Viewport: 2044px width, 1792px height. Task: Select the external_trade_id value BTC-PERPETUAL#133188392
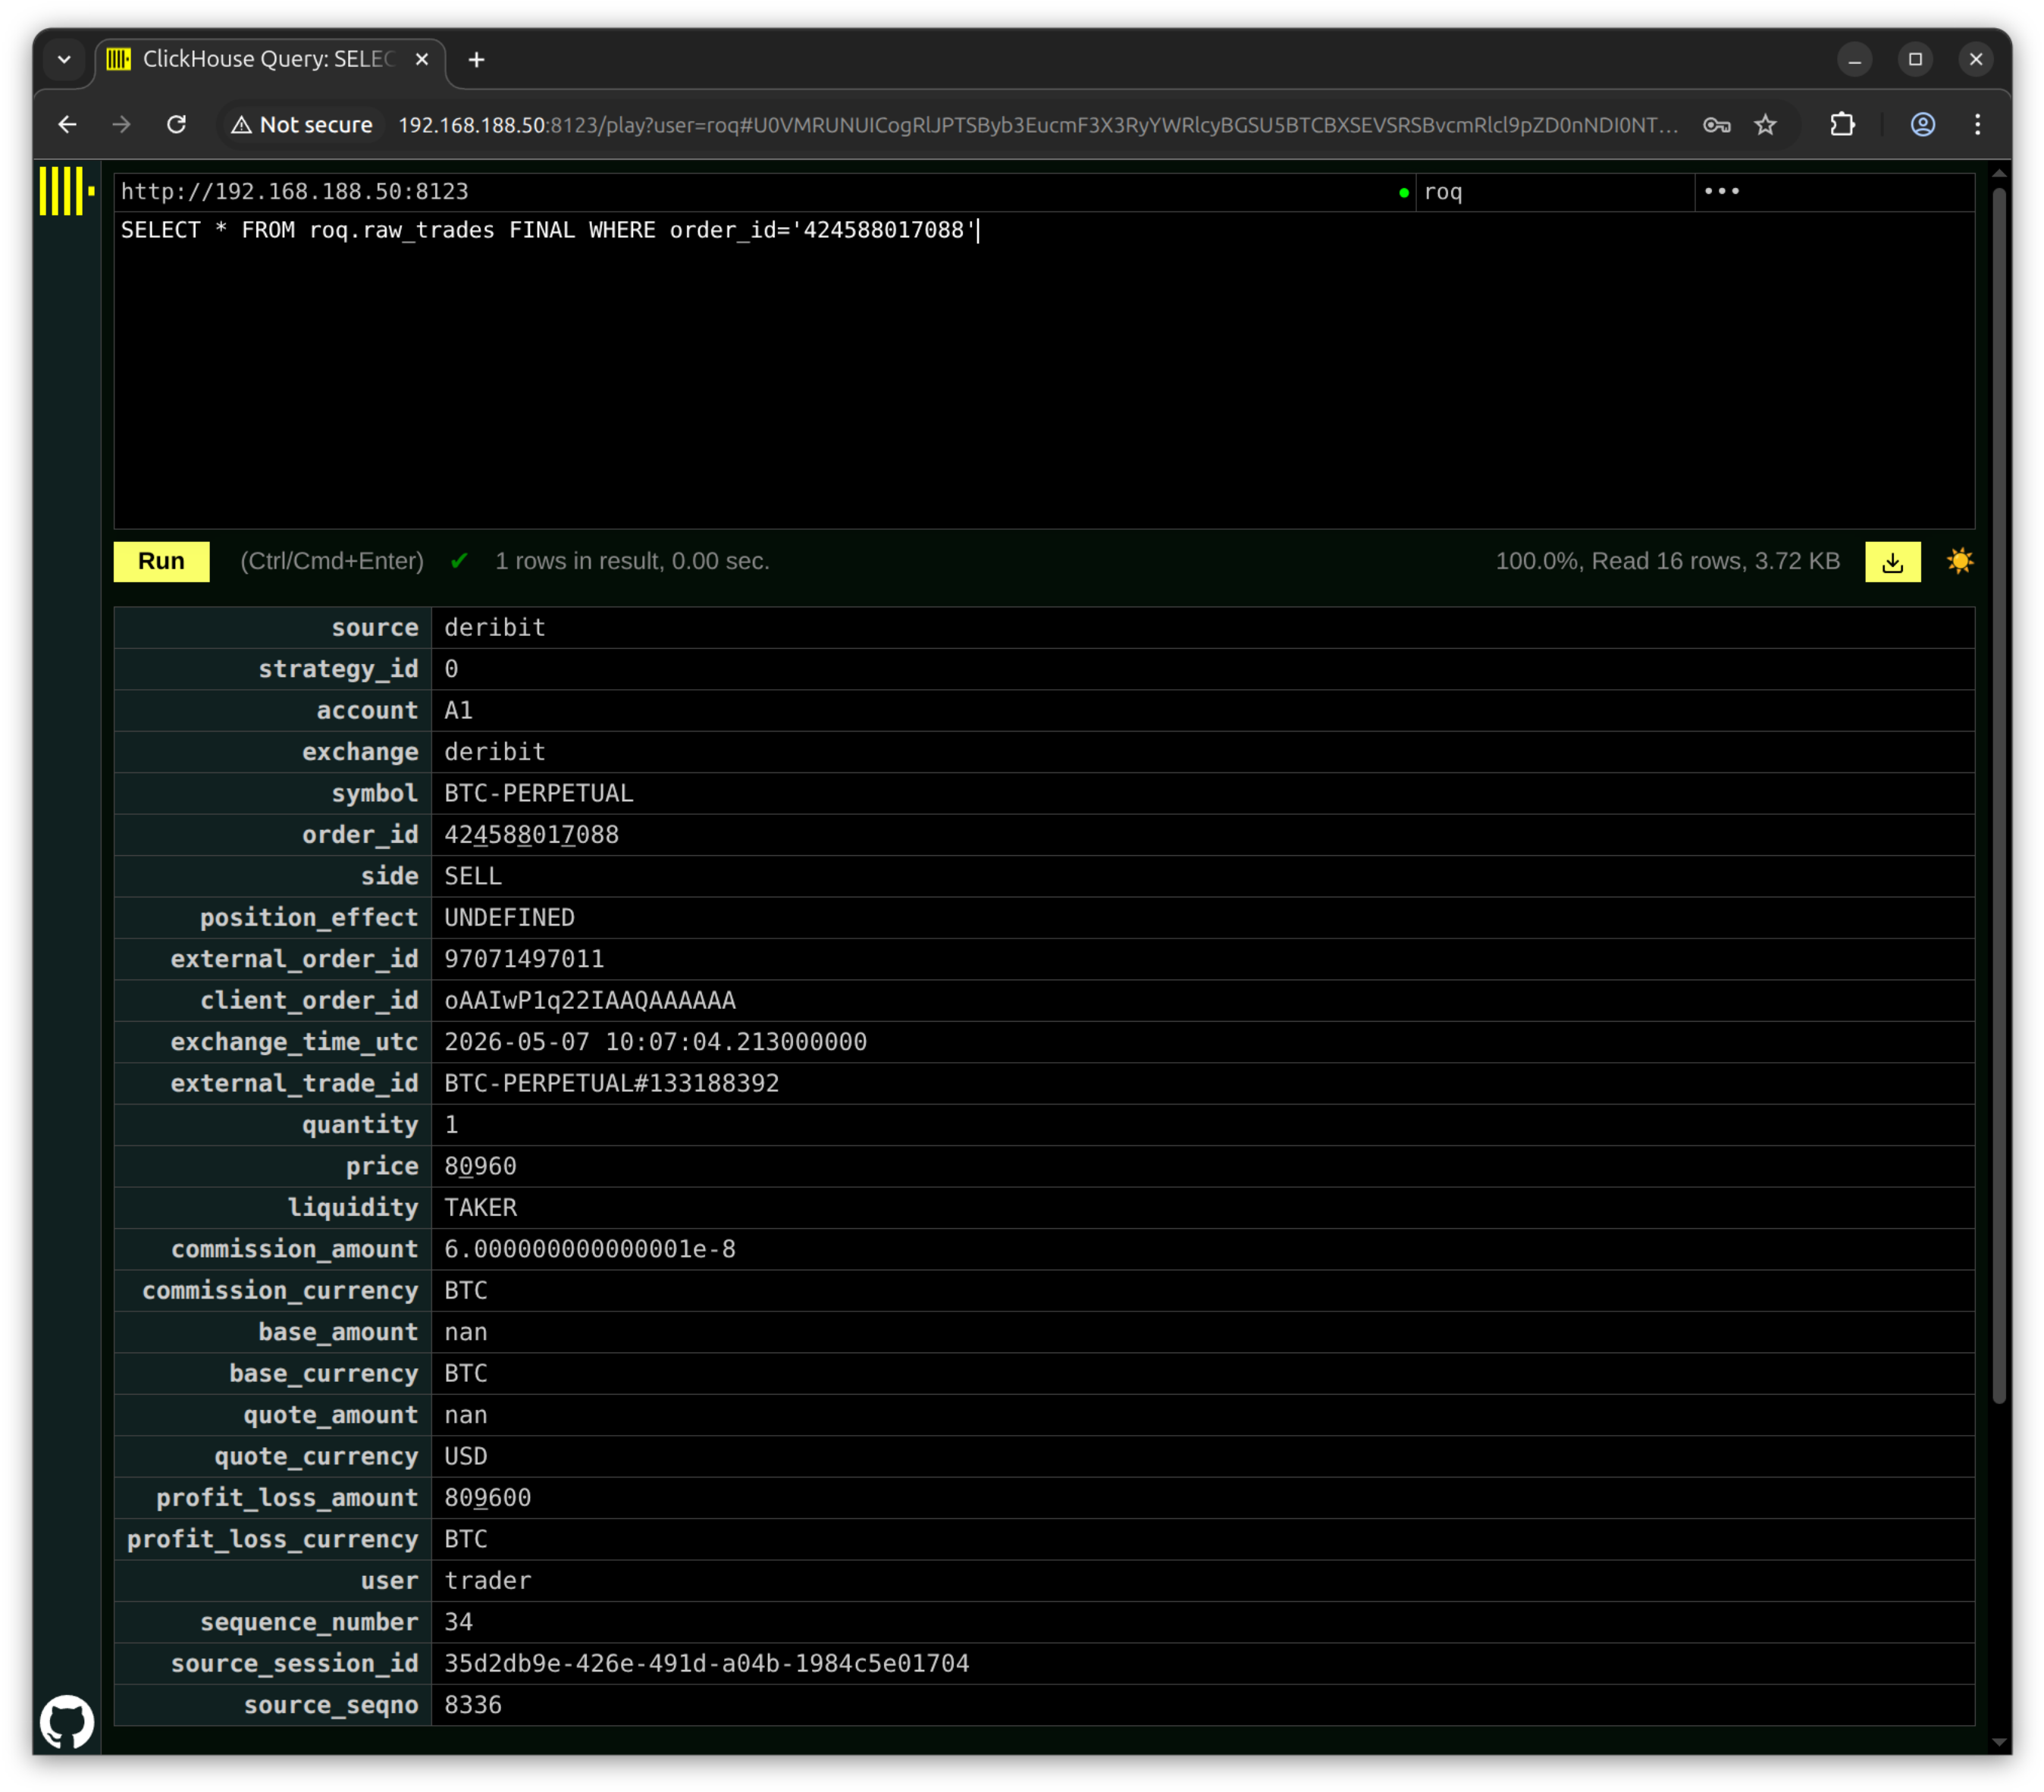coord(612,1084)
